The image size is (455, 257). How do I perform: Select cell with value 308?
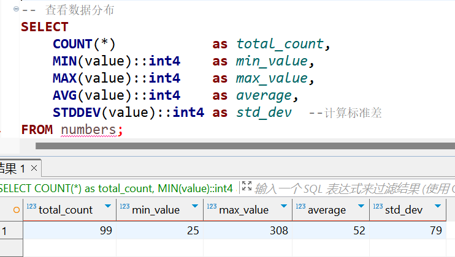click(x=248, y=231)
